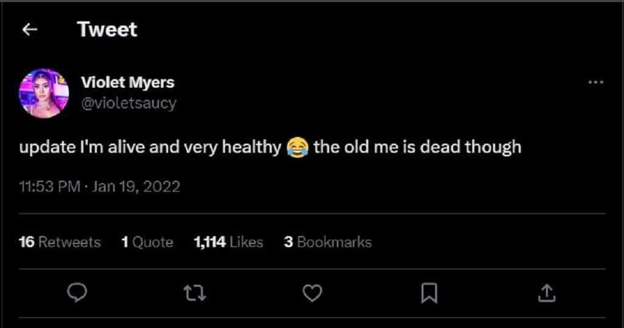The width and height of the screenshot is (624, 328).
Task: Click the 3 Bookmarks count
Action: (x=327, y=242)
